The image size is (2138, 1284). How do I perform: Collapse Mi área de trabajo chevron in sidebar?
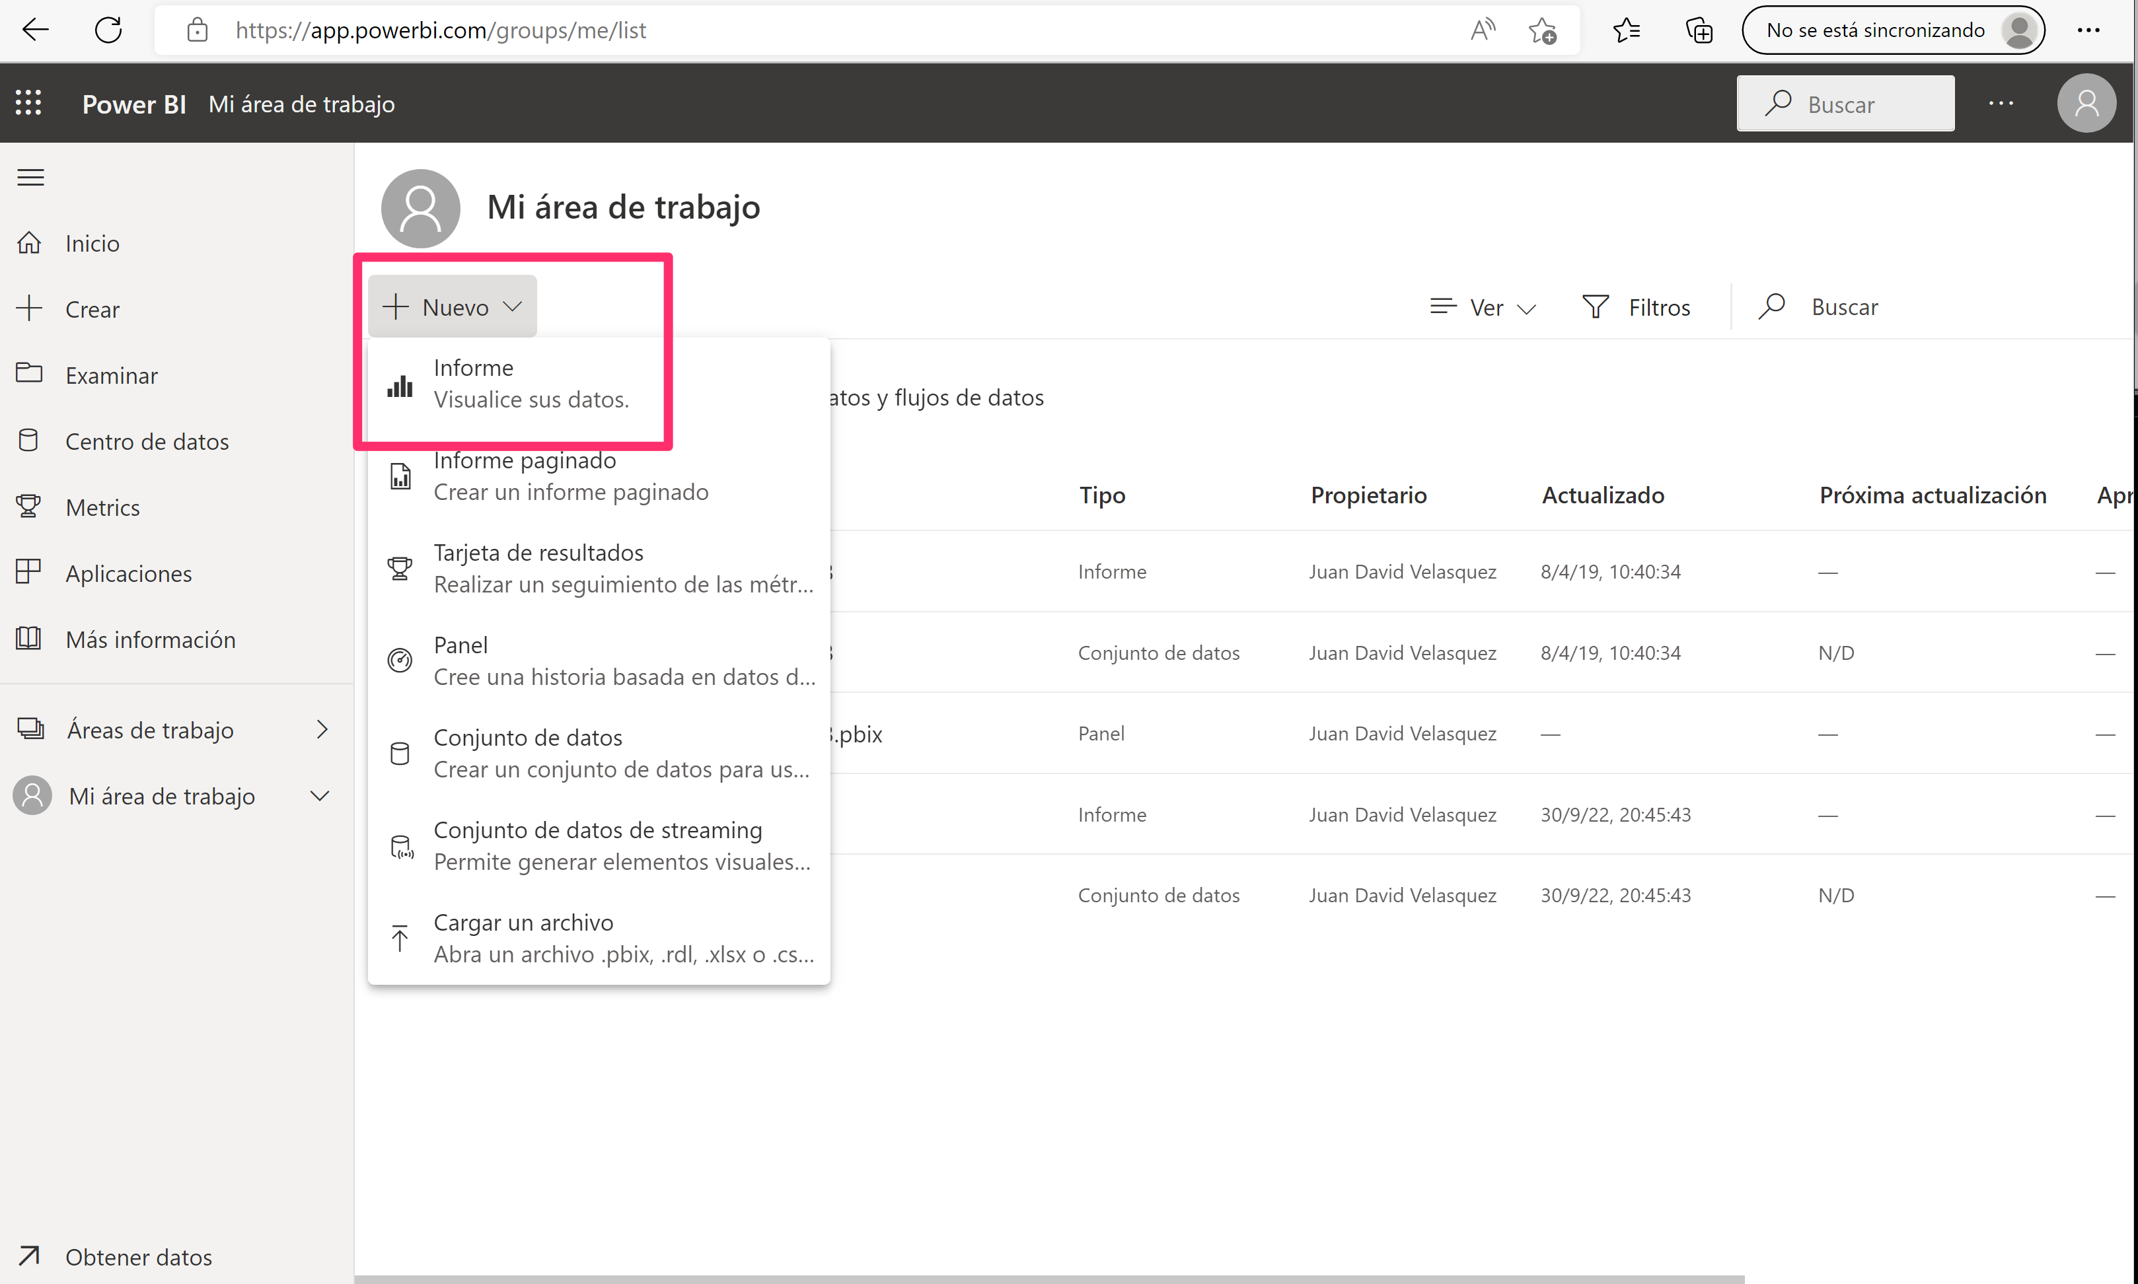[320, 796]
